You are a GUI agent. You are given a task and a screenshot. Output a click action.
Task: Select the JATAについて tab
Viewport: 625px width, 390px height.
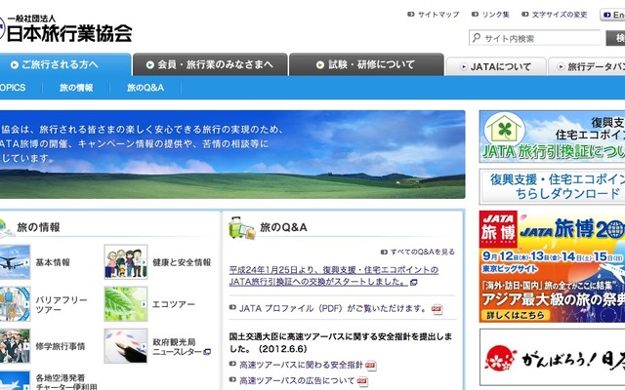point(496,67)
